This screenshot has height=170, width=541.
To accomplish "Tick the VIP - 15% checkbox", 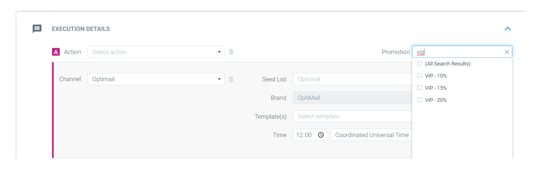I will (419, 88).
